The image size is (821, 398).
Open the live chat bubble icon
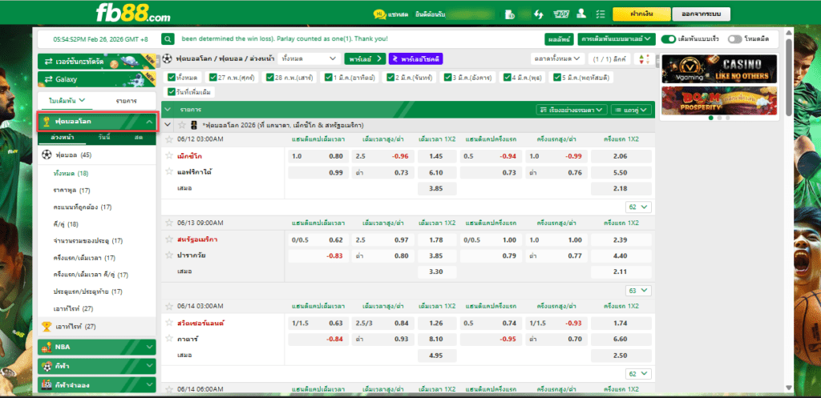pyautogui.click(x=379, y=14)
